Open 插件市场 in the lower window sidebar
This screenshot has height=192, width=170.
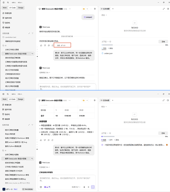pos(7,109)
